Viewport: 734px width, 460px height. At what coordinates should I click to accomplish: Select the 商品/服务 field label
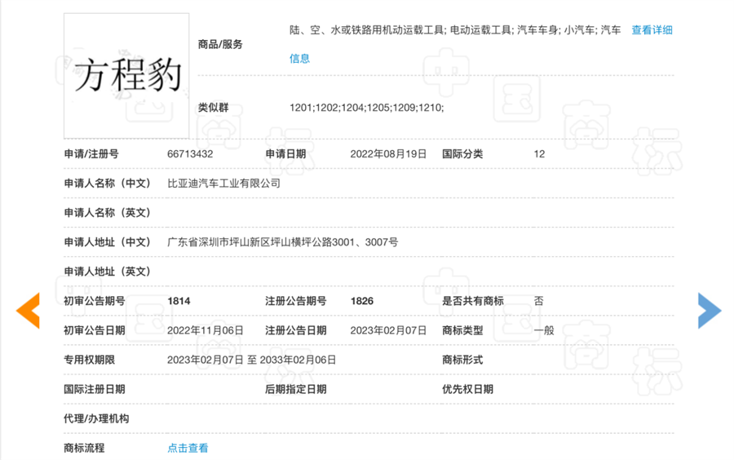click(x=220, y=45)
